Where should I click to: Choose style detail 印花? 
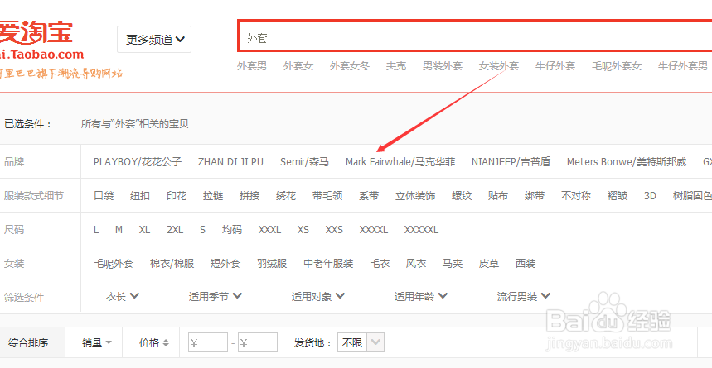click(x=177, y=196)
